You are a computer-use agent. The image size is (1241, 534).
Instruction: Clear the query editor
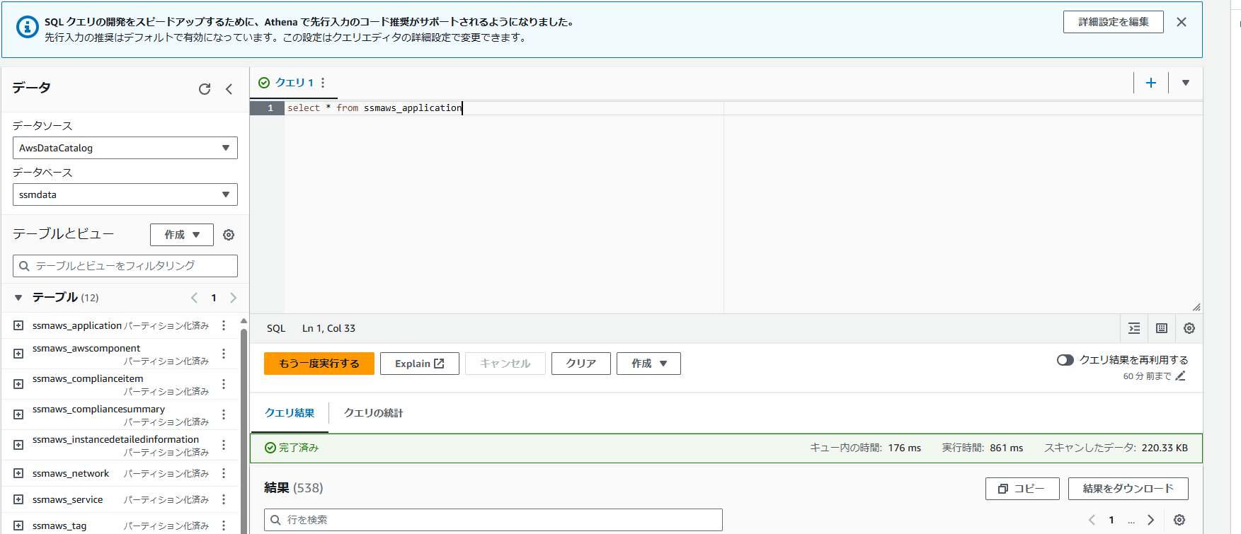(581, 364)
